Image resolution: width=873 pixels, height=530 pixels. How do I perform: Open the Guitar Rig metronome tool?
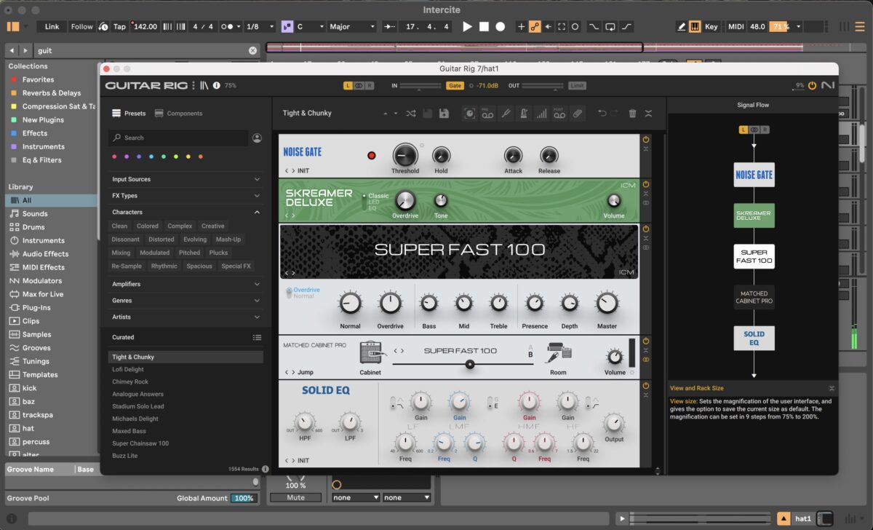524,114
